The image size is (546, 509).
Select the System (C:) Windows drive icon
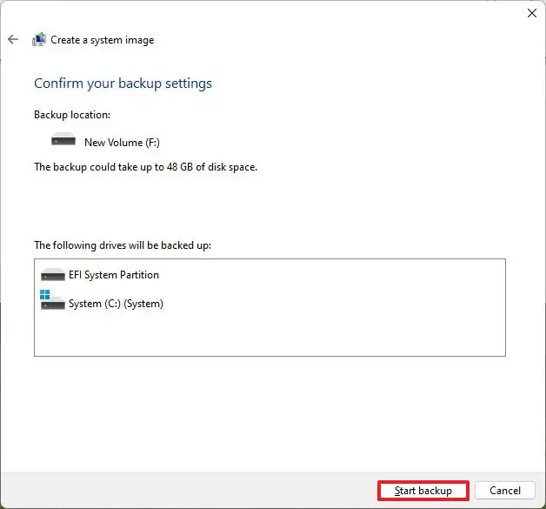click(52, 299)
